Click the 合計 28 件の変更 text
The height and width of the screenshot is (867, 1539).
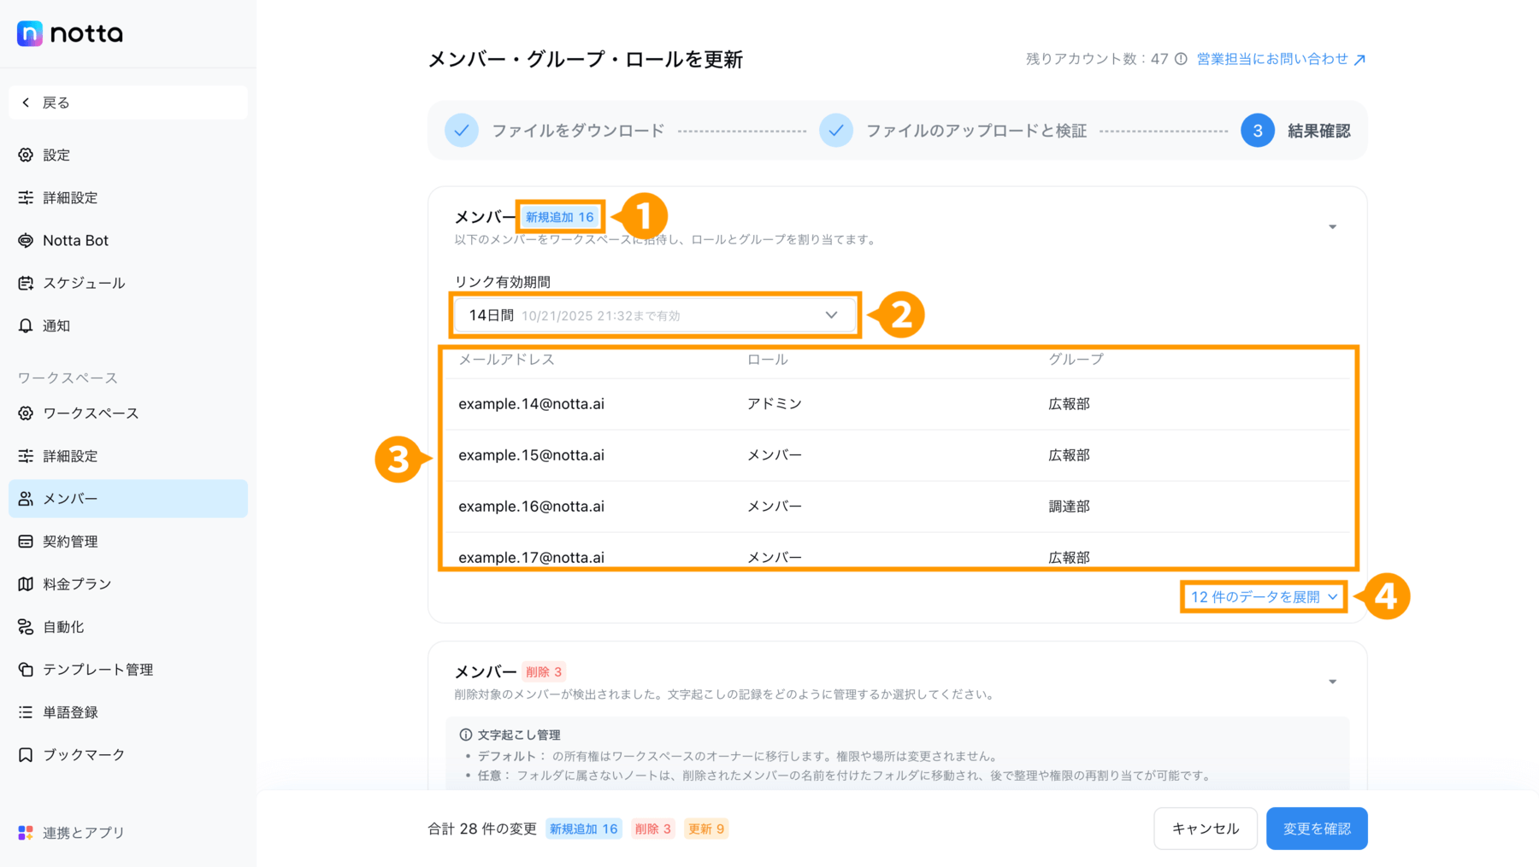click(x=482, y=829)
